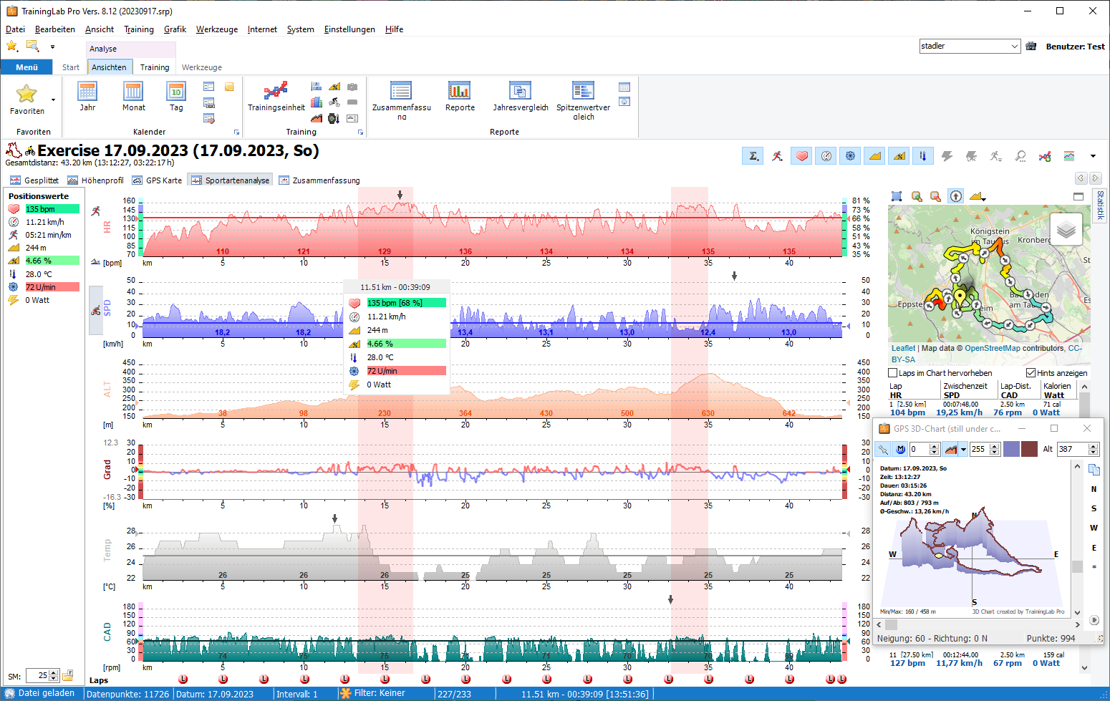1110x701 pixels.
Task: Click the red runner icon in chart toolbar
Action: pos(778,156)
